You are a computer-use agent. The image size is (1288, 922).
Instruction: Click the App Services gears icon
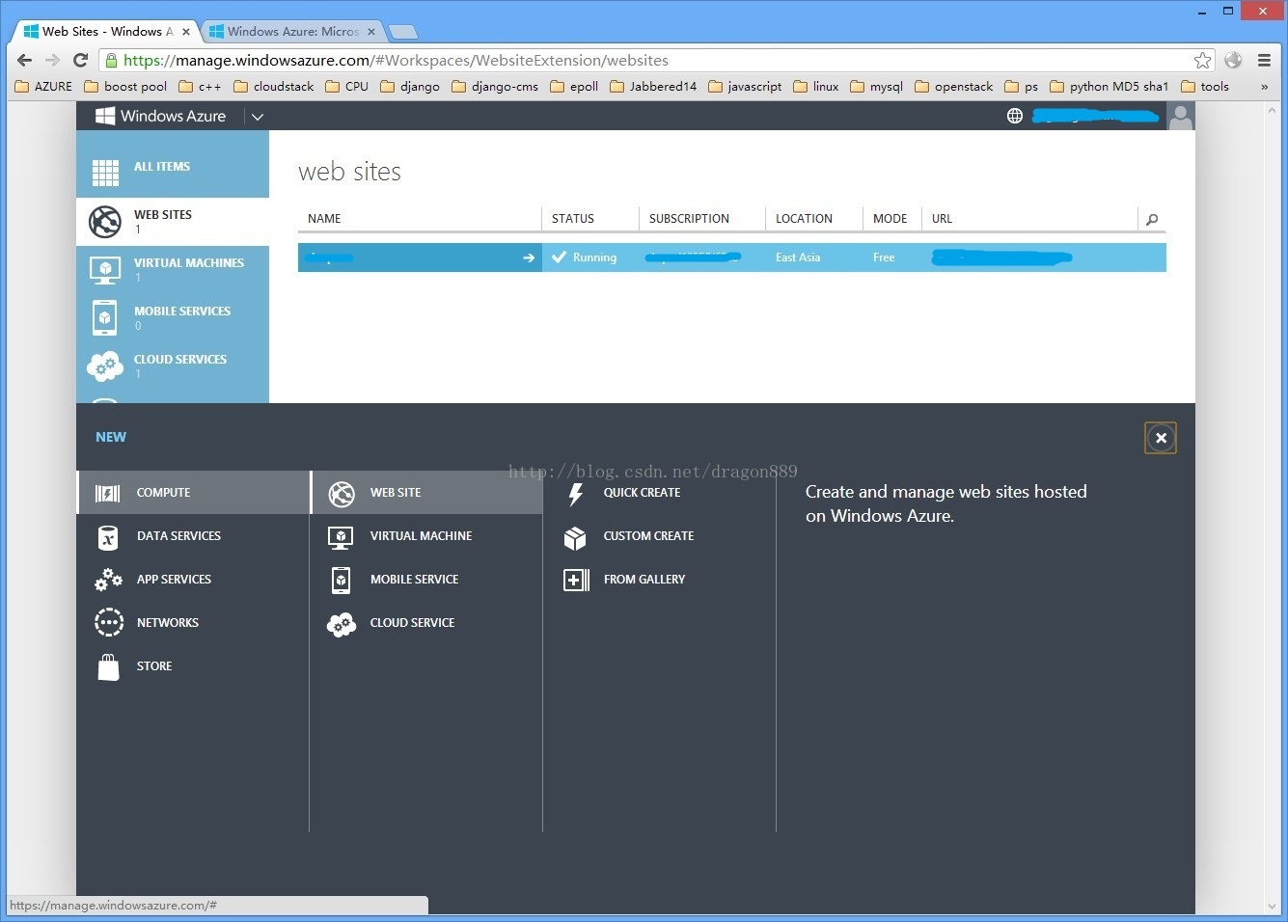point(108,580)
